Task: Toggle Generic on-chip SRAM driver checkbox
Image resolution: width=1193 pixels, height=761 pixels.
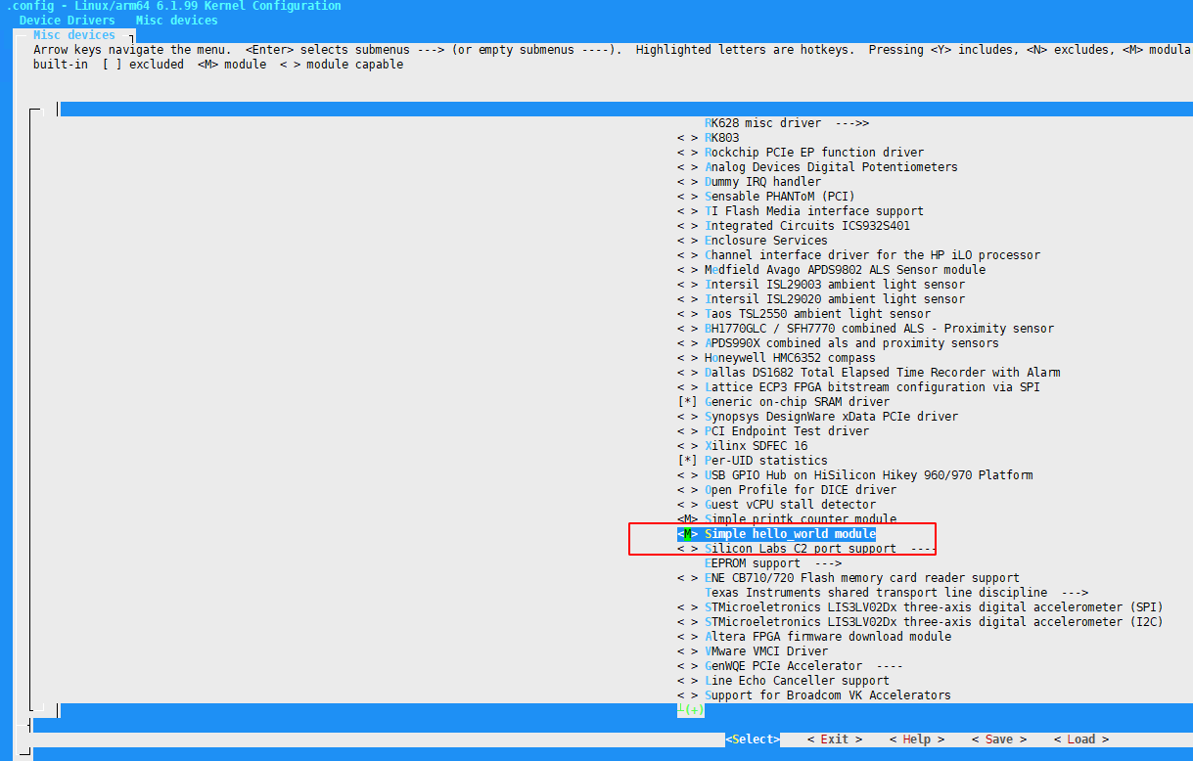Action: tap(687, 402)
